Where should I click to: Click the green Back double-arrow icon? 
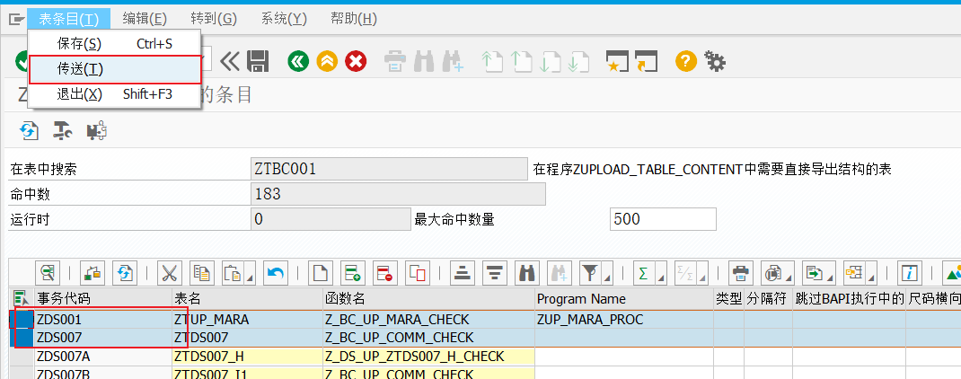(x=298, y=61)
